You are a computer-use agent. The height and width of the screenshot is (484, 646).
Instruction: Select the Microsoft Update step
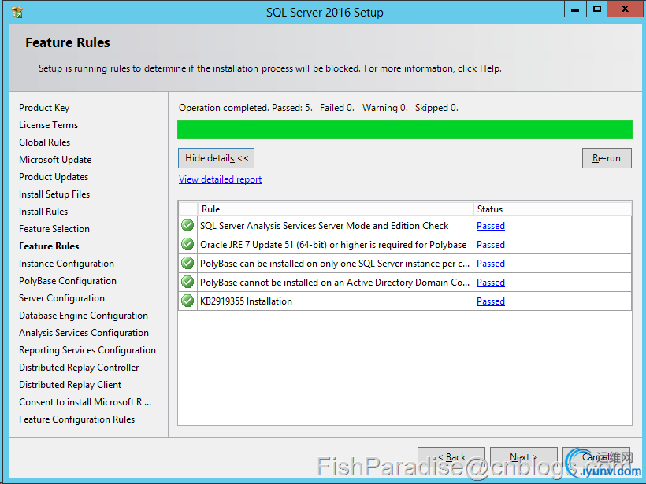point(55,160)
